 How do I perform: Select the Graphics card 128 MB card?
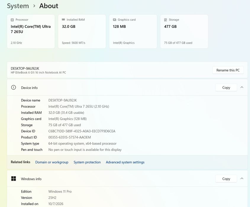(x=133, y=31)
